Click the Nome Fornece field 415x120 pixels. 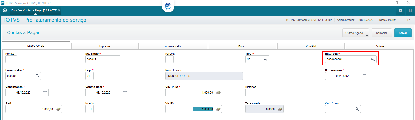pos(204,76)
